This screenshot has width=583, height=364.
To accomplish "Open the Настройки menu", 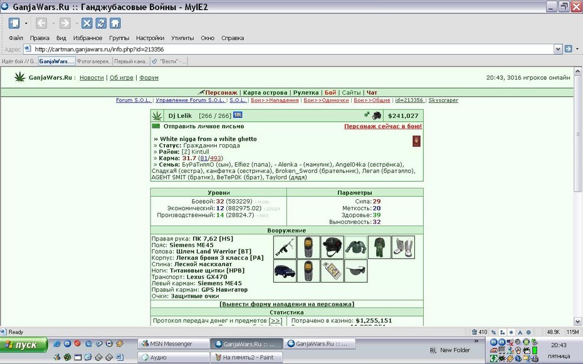I will click(x=150, y=38).
